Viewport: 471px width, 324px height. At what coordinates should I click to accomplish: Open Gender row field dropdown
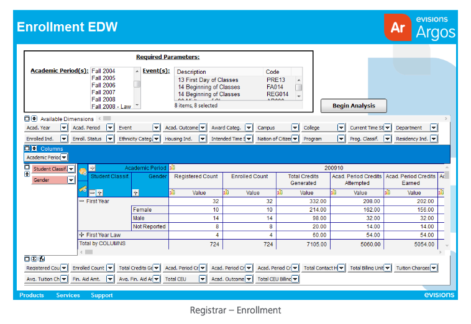[71, 180]
